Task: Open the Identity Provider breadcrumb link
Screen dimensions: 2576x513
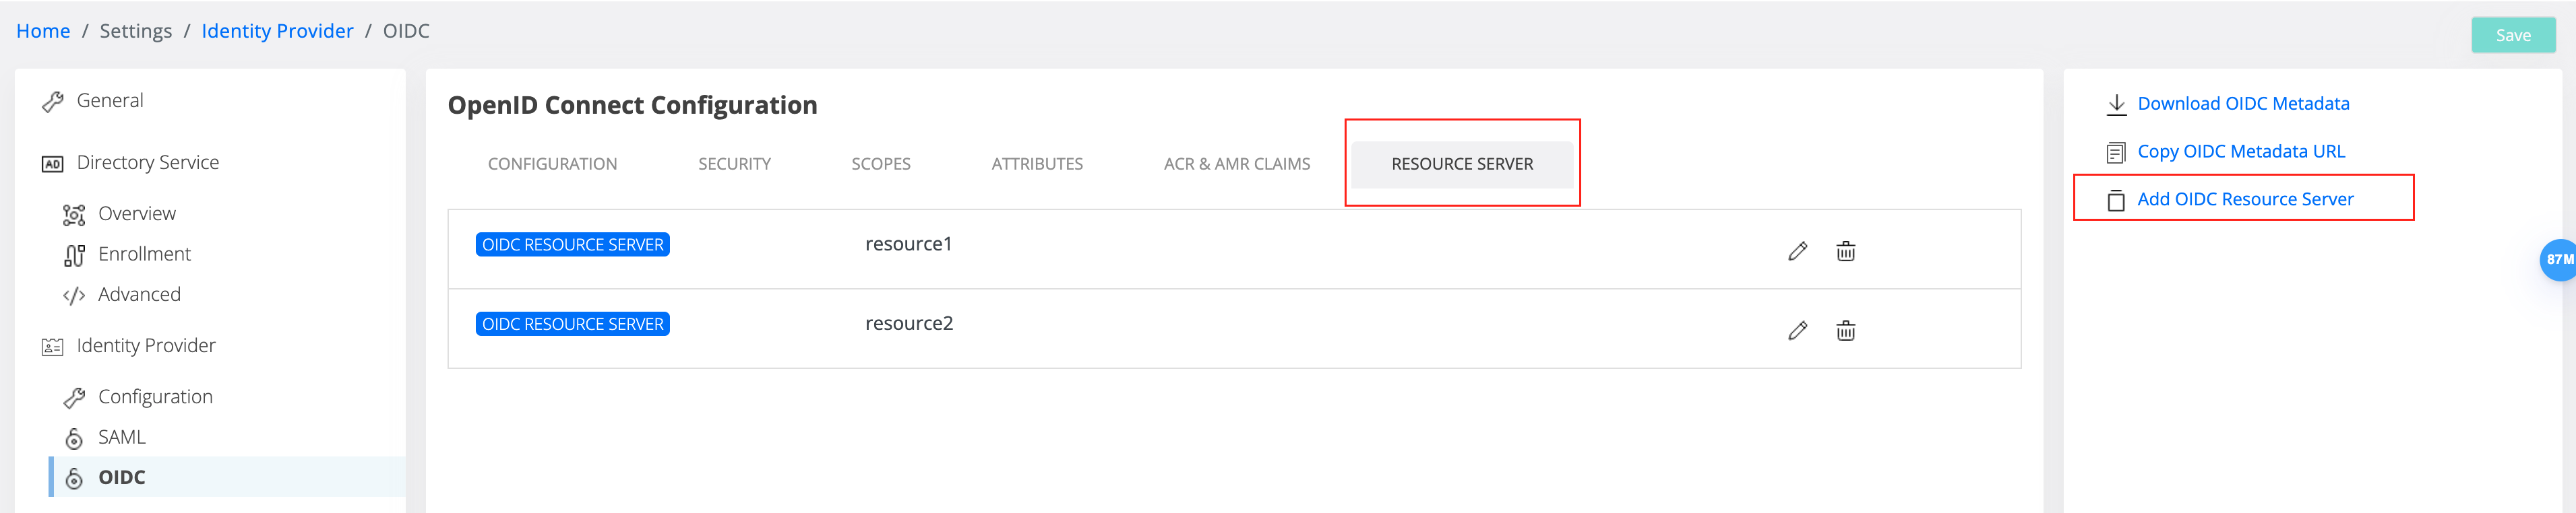Action: pos(277,31)
